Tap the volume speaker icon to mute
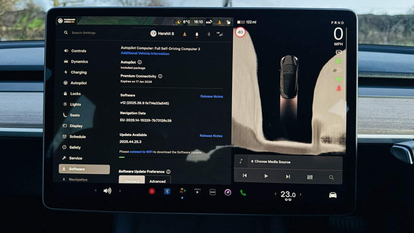Viewport: 414px width, 233px height. pyautogui.click(x=107, y=191)
